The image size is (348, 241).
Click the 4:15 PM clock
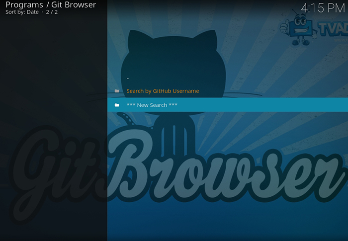[323, 8]
